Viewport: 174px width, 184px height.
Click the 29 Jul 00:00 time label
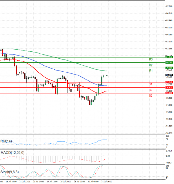79,182
